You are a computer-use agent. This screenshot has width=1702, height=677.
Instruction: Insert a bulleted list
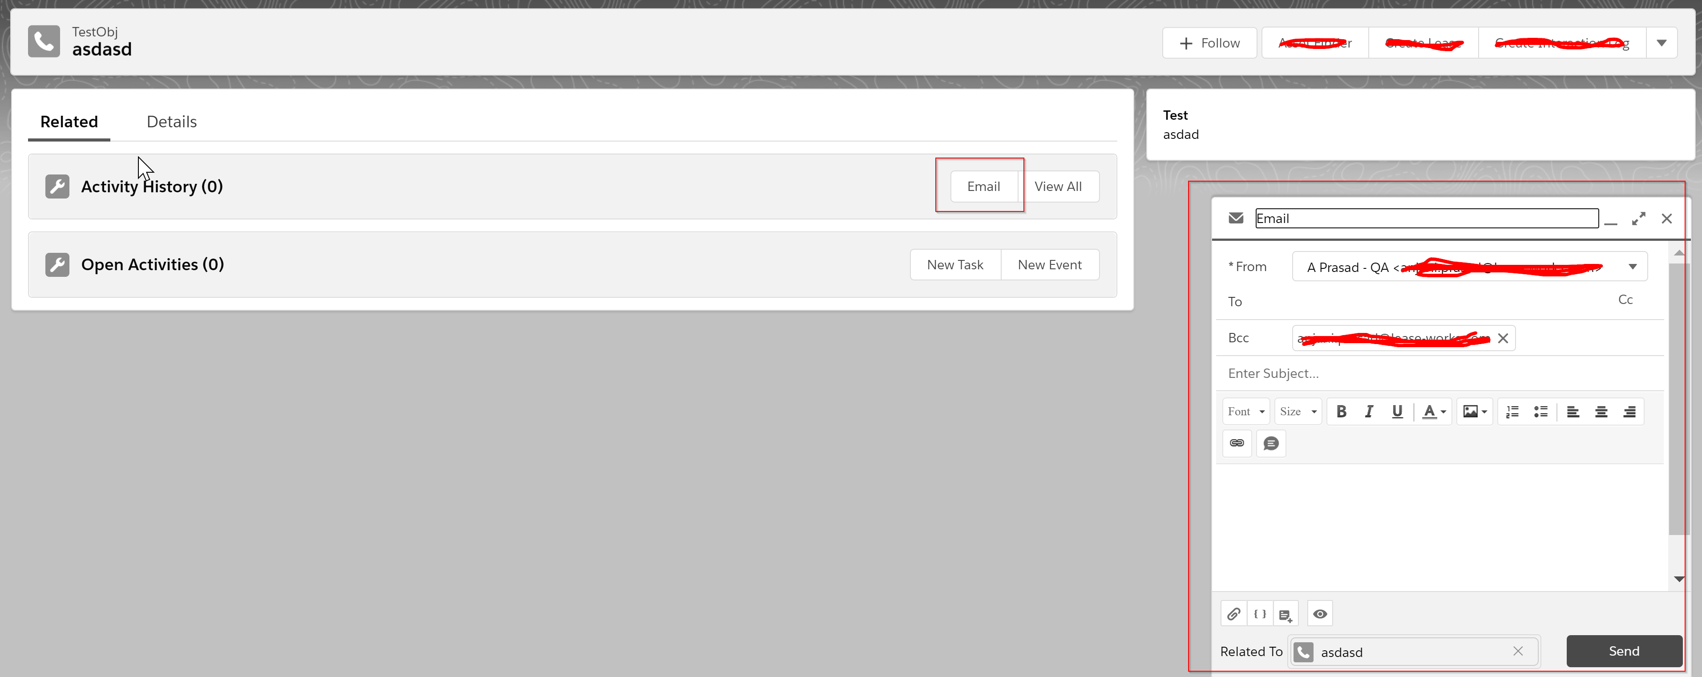click(x=1541, y=412)
